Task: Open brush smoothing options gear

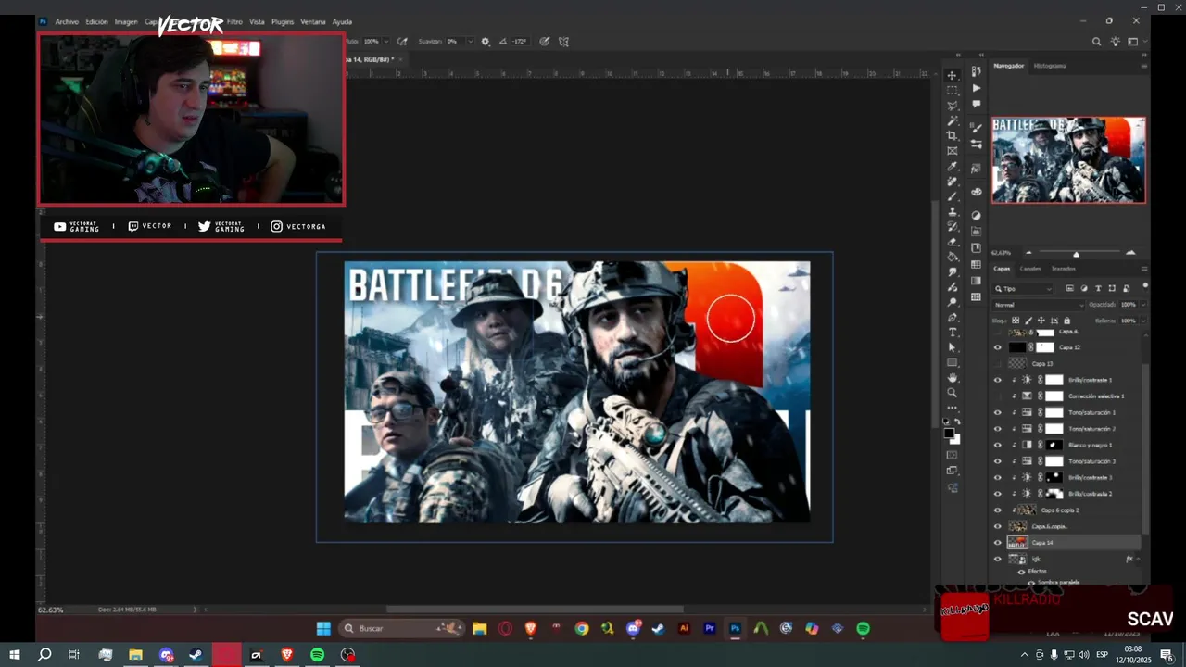Action: pos(485,42)
